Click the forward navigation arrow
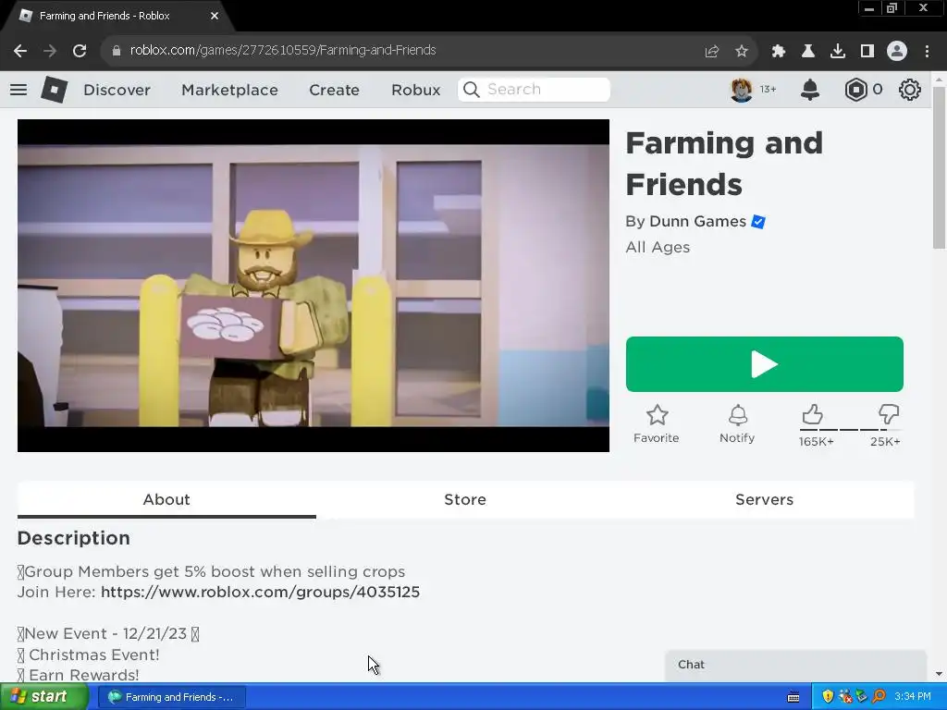 point(50,51)
